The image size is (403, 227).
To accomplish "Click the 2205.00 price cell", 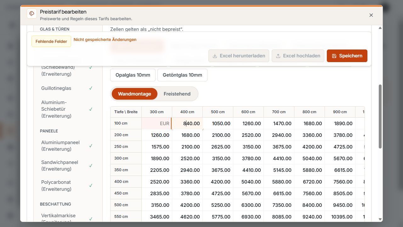I will [x=157, y=170].
